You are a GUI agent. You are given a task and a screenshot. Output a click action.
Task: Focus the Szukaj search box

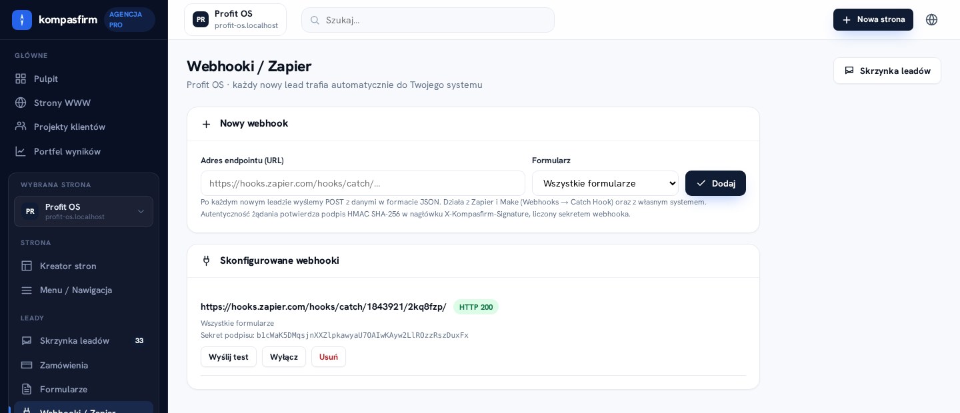tap(428, 20)
